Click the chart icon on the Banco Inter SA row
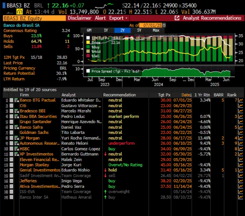245x216 pixels. click(241, 197)
